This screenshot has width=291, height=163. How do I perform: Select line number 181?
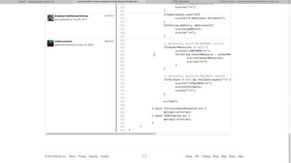click(122, 109)
